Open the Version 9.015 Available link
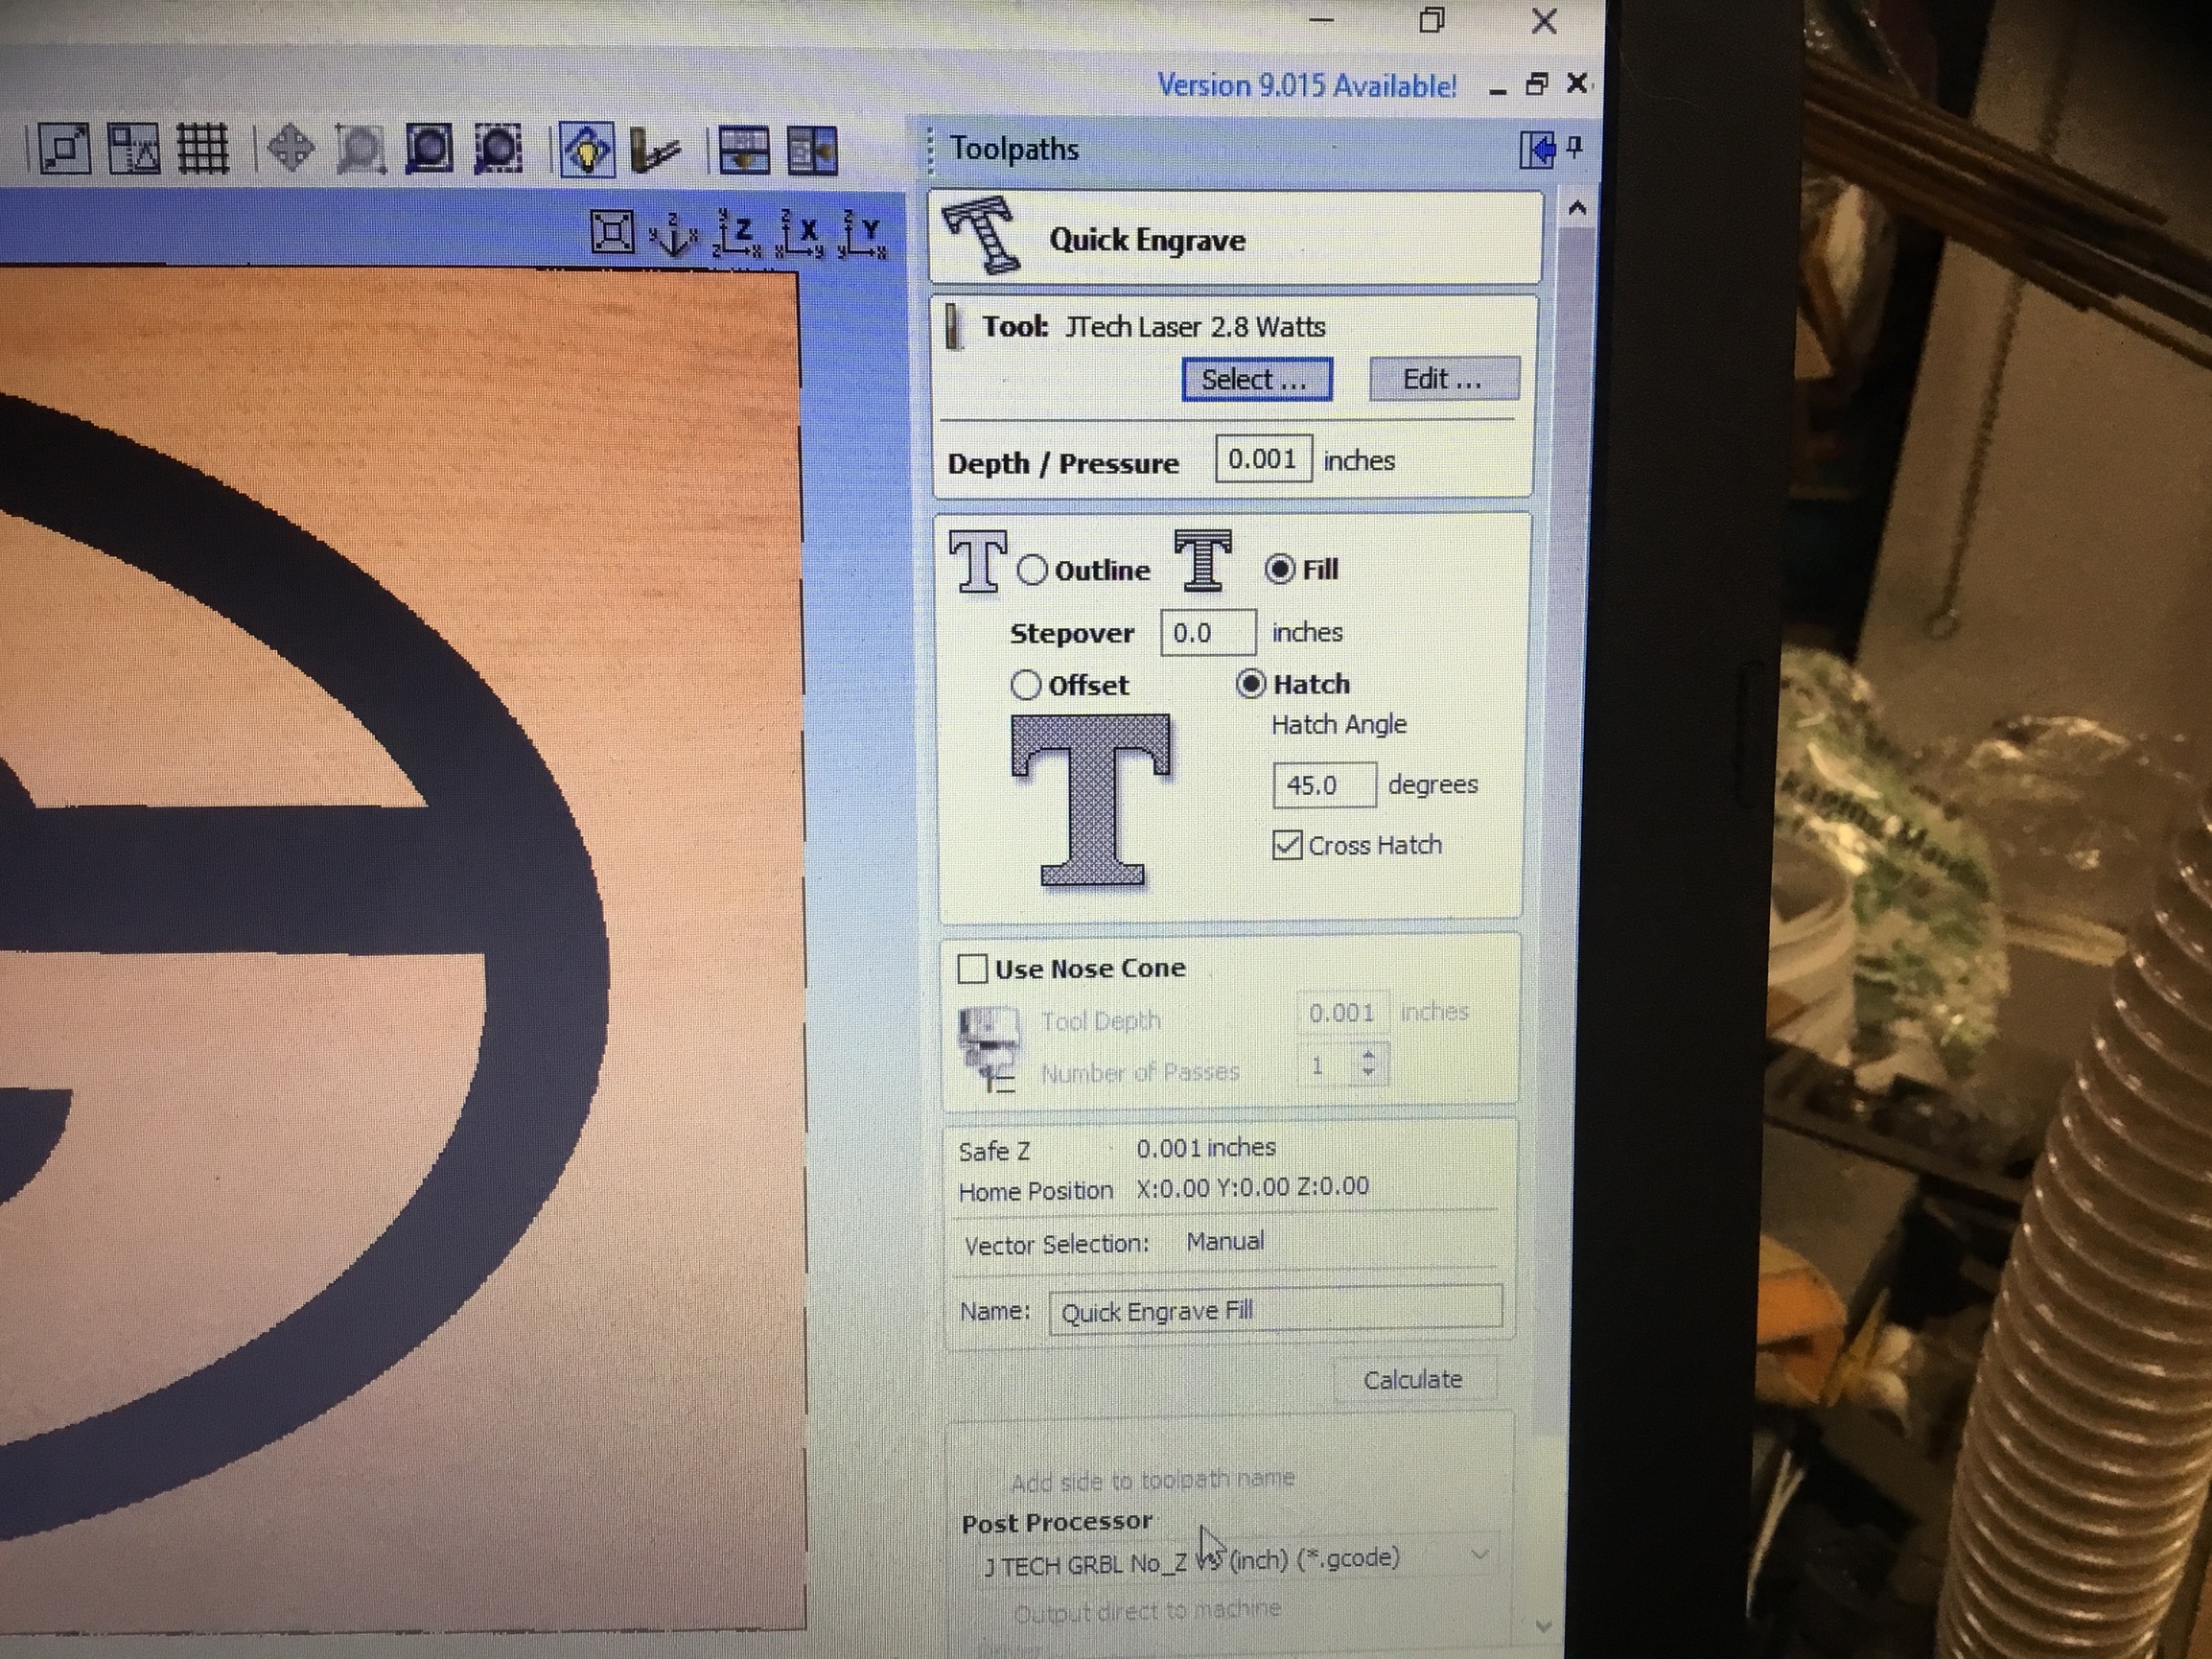Image resolution: width=2212 pixels, height=1659 pixels. click(1306, 86)
